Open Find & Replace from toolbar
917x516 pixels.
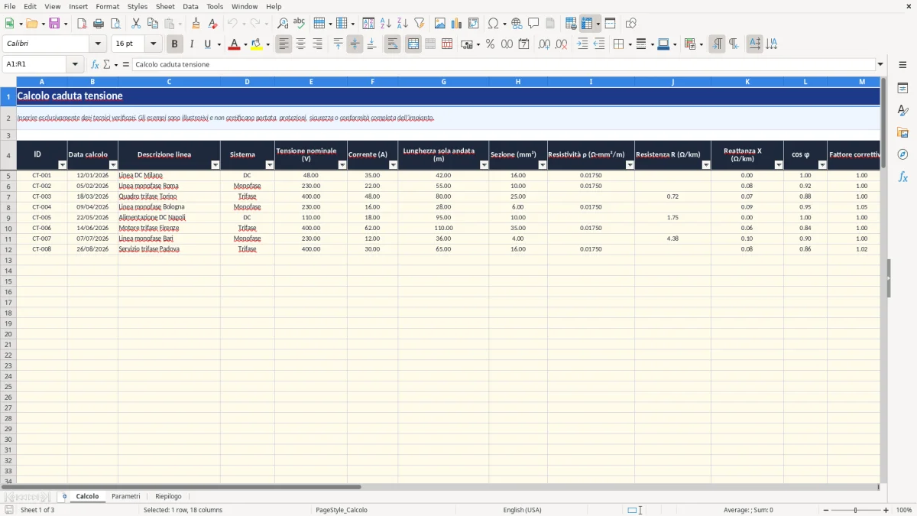(283, 24)
